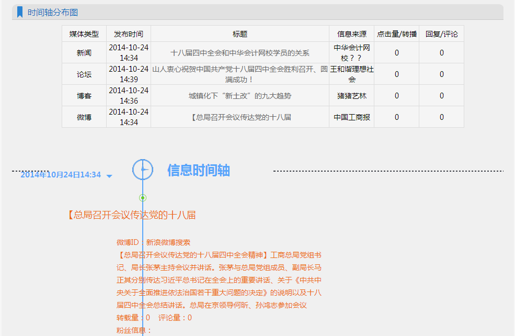Click the orange timeline heading 【总局召开会议传达党的十八届
Screen dimensions: 515x336
(x=131, y=215)
